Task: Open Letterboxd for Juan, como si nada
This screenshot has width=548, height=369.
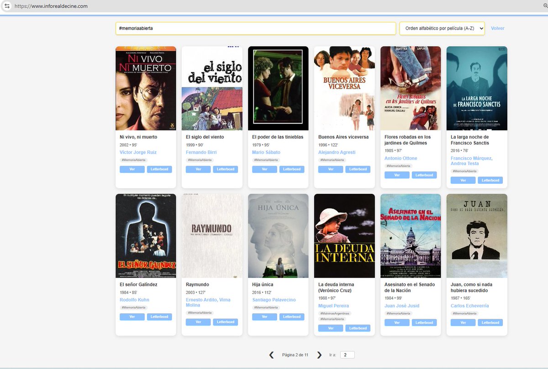Action: coord(490,323)
